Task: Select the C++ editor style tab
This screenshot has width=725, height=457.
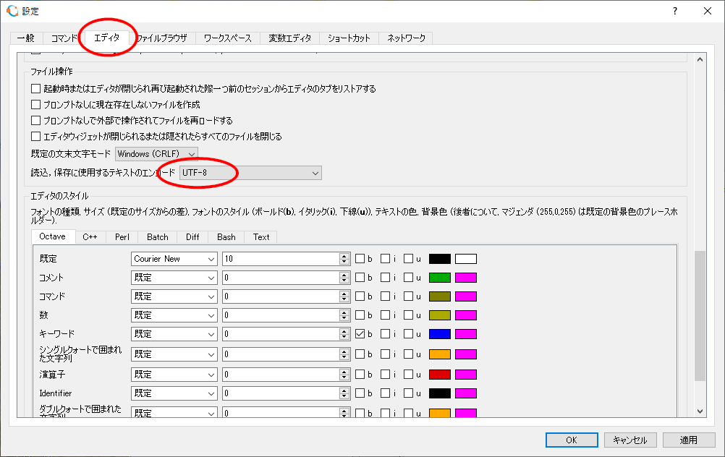Action: pyautogui.click(x=90, y=236)
